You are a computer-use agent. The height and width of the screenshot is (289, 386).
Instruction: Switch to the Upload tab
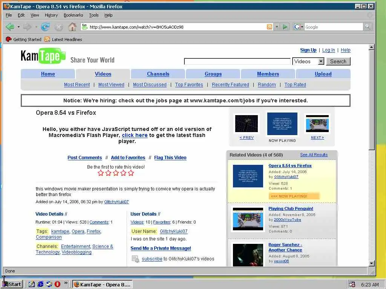tap(323, 74)
